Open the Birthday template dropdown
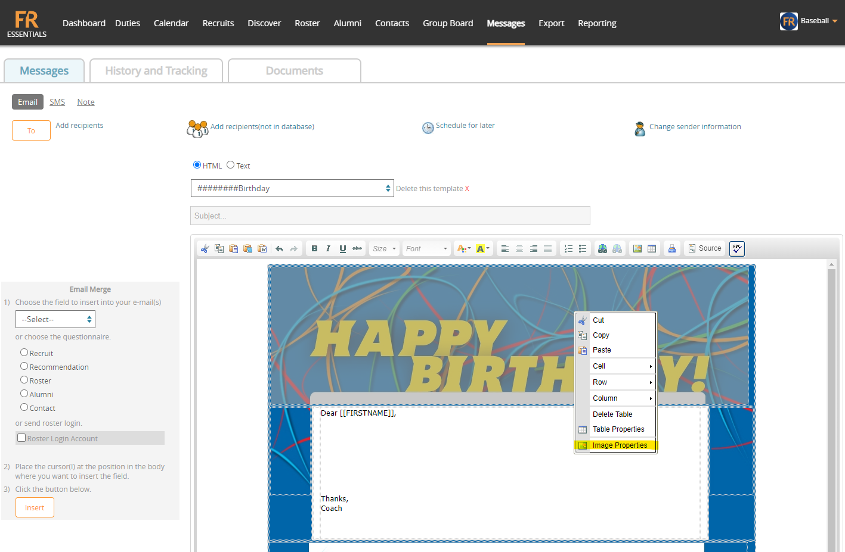This screenshot has width=845, height=552. coord(292,188)
